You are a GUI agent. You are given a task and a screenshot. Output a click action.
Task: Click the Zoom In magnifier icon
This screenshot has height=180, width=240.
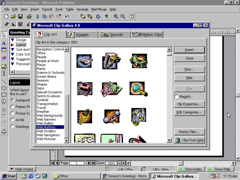click(116, 16)
